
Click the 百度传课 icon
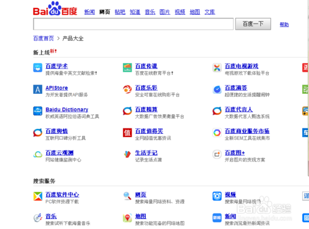tap(127, 68)
